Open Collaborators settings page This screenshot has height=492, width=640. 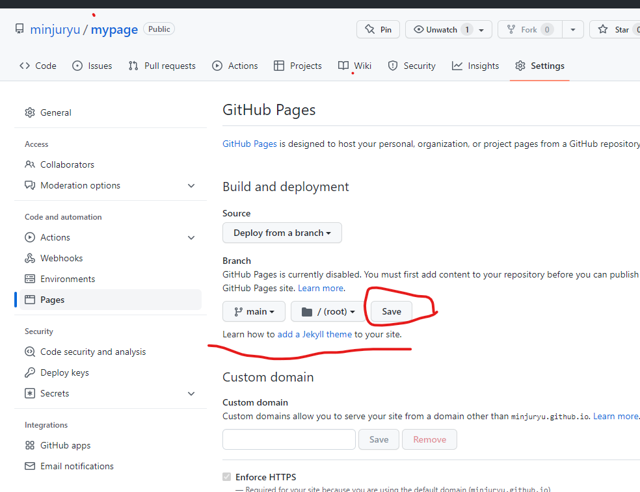(x=110, y=164)
